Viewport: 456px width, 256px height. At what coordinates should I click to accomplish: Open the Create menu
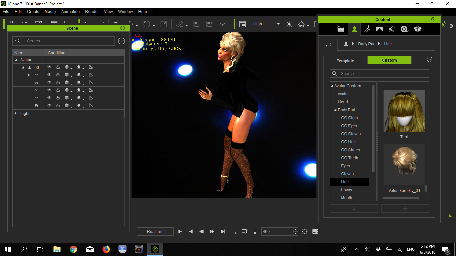coord(33,11)
